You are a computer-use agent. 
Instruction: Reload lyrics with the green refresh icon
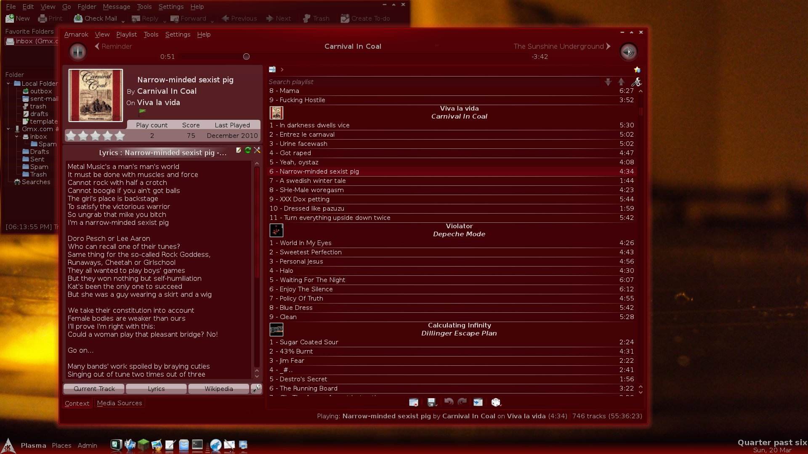click(248, 150)
